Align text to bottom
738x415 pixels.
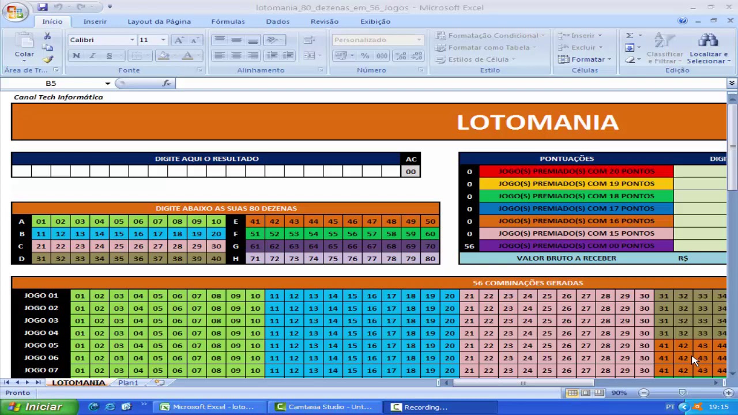(x=253, y=40)
